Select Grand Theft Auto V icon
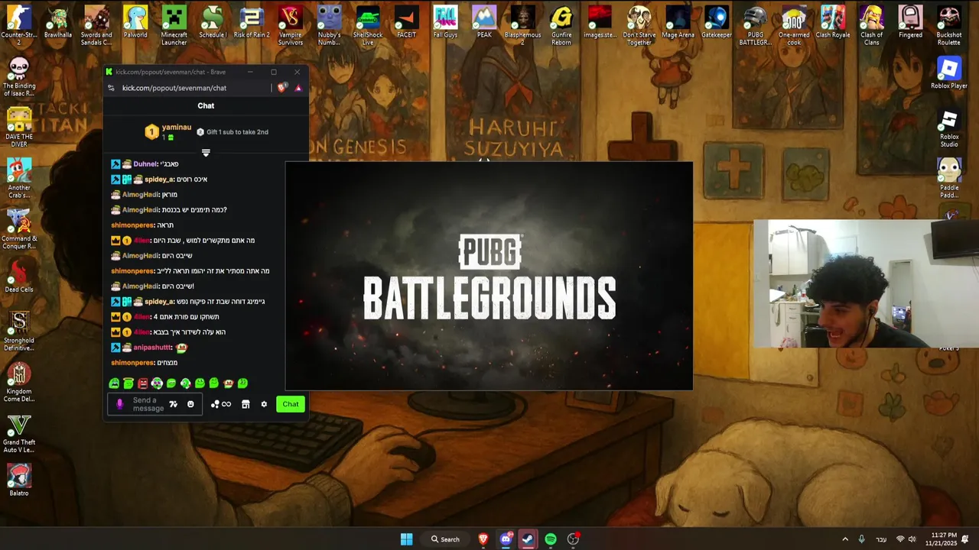979x550 pixels. [19, 433]
